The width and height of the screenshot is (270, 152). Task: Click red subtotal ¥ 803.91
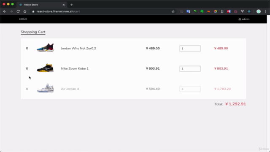coord(221,68)
